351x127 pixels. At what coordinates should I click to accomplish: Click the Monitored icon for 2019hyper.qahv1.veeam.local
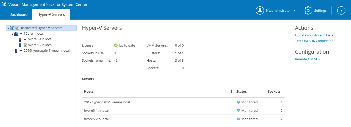click(238, 102)
